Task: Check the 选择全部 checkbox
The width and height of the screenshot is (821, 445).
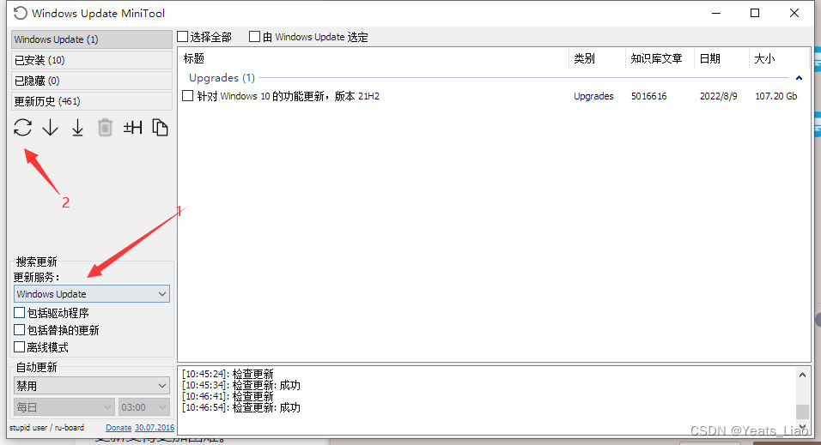Action: pos(183,37)
